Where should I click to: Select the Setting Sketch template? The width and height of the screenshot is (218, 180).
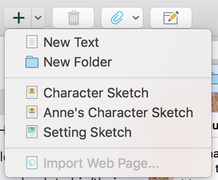click(108, 132)
